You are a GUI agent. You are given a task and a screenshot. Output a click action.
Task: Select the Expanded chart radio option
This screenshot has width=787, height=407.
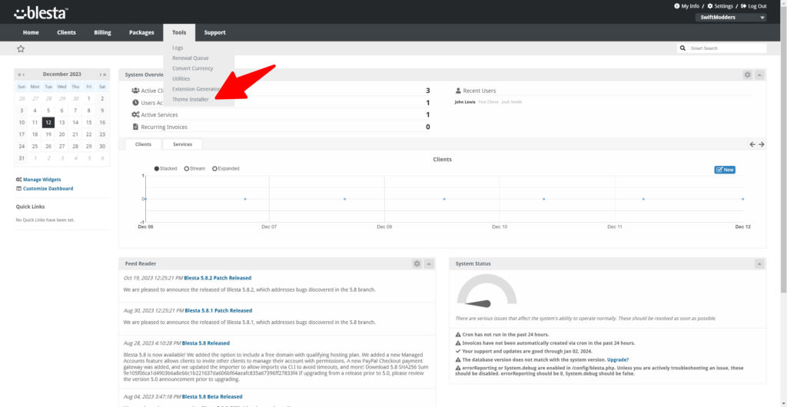(x=214, y=168)
